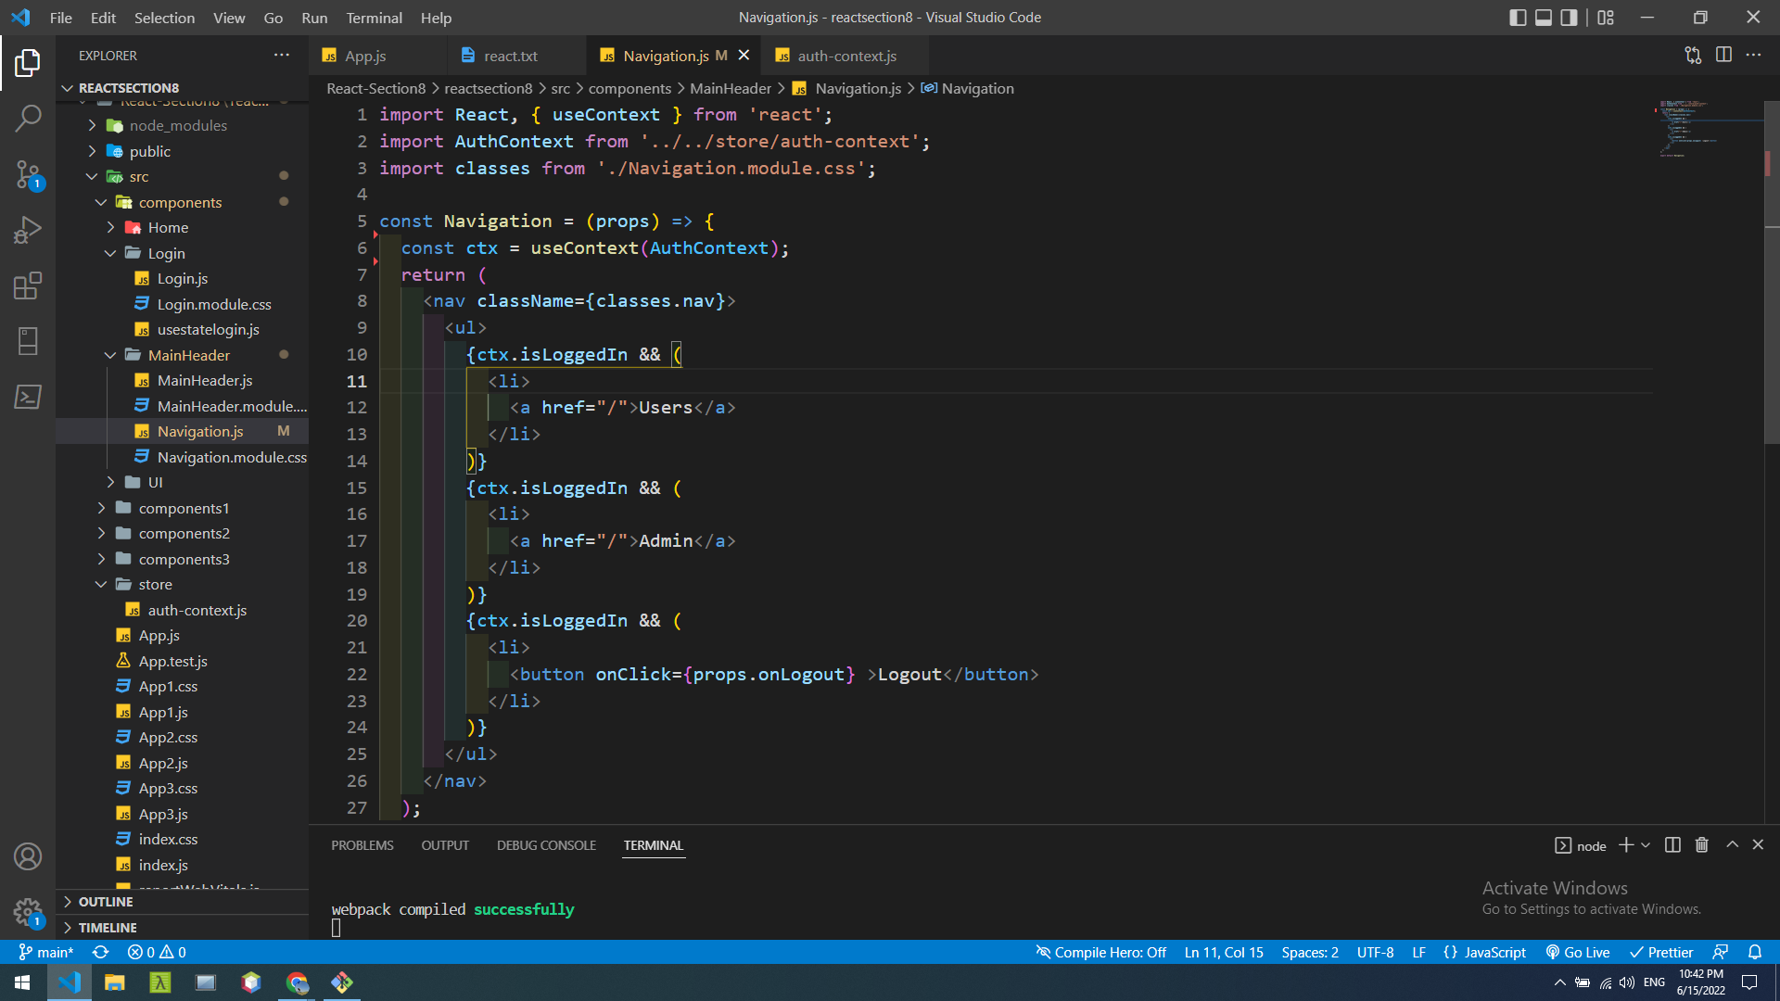Click the feedback icon in status bar
Screen dimensions: 1780x1001
(1720, 952)
